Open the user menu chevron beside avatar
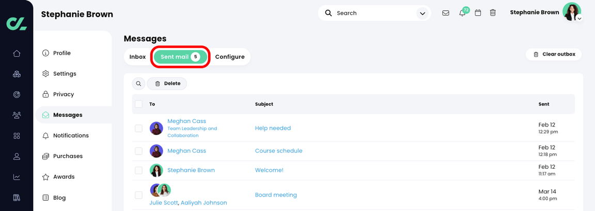595x211 pixels. pos(579,19)
